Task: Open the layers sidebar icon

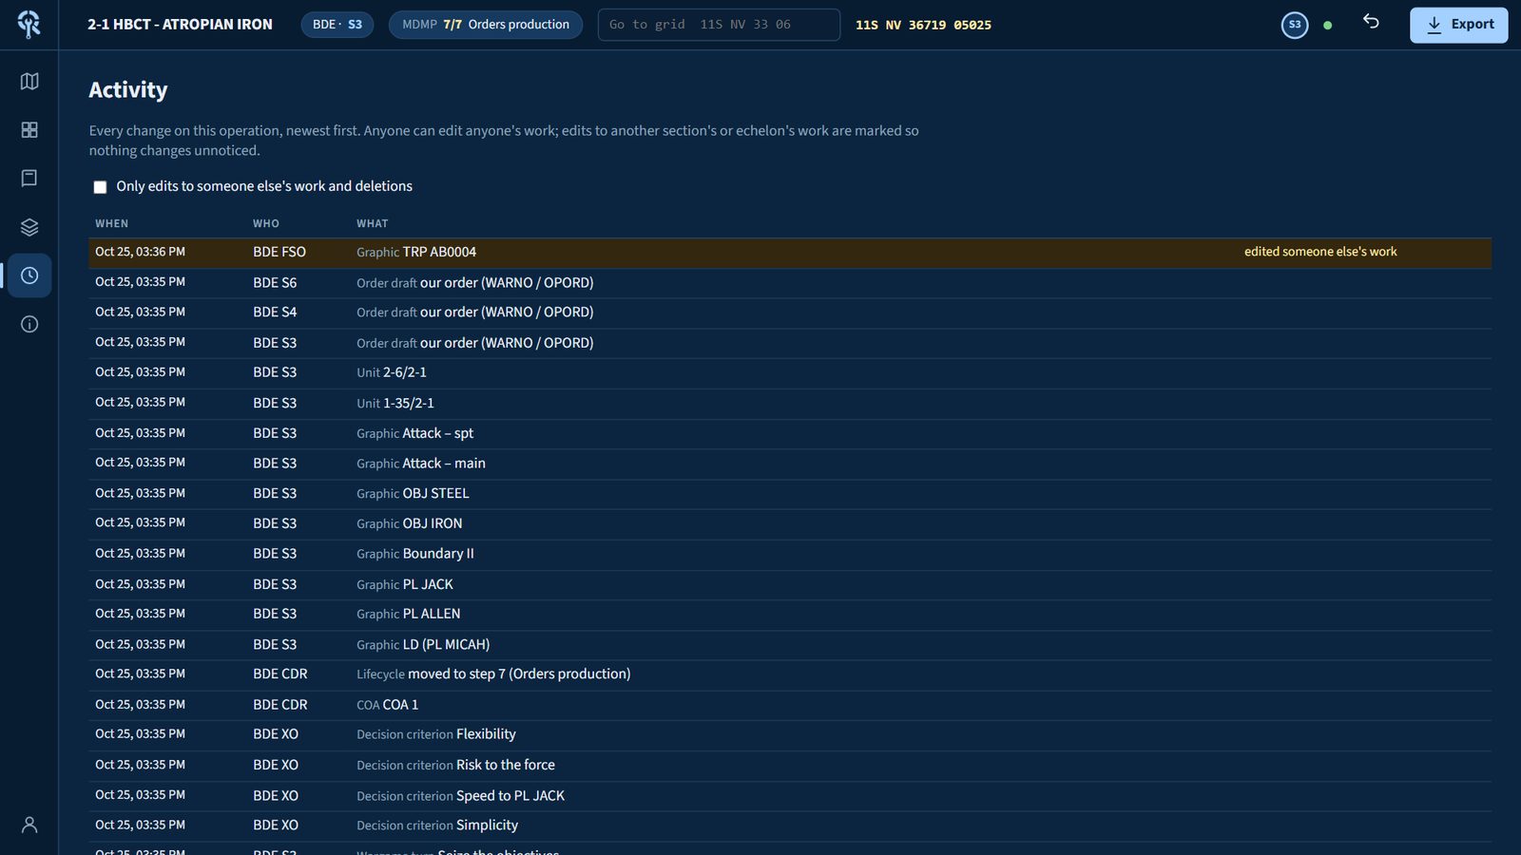Action: (x=29, y=227)
